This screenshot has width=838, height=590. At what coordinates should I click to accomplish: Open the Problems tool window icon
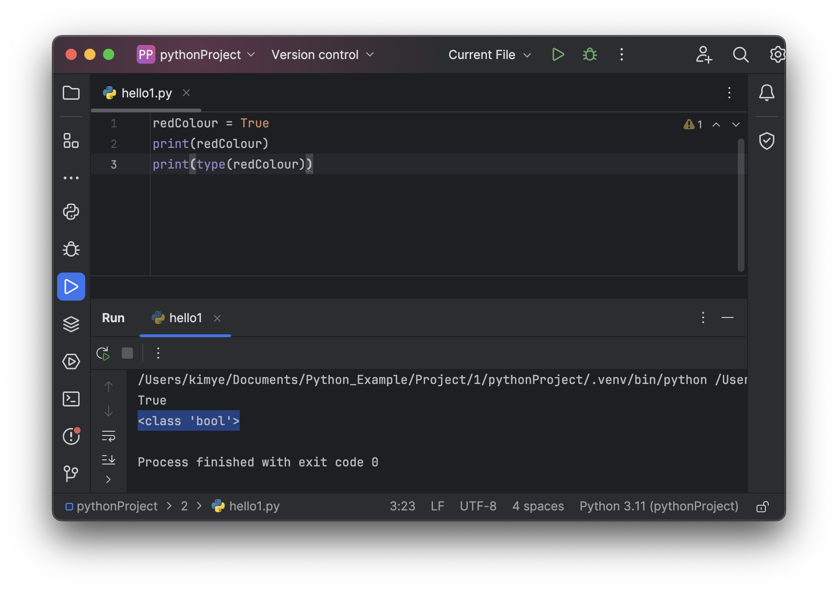[x=71, y=436]
